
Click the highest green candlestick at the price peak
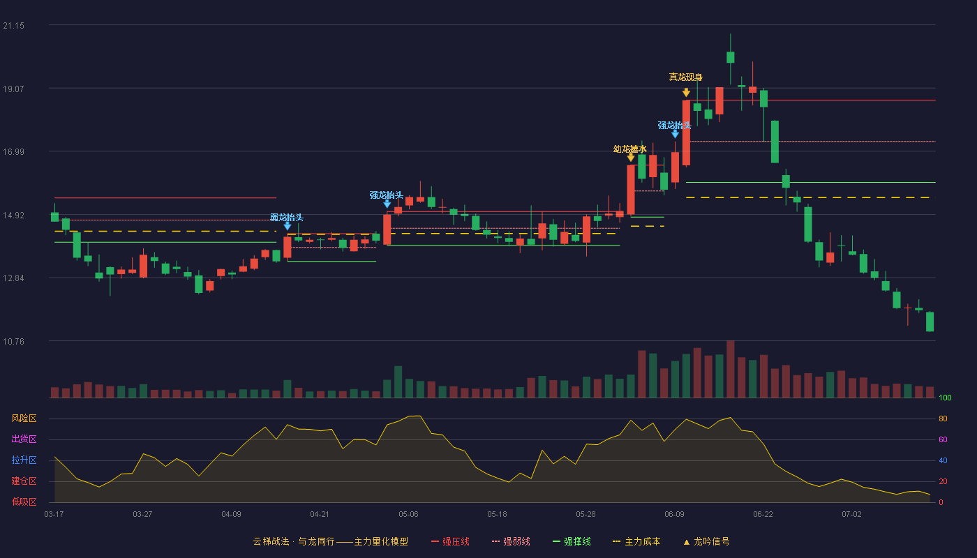(x=730, y=57)
